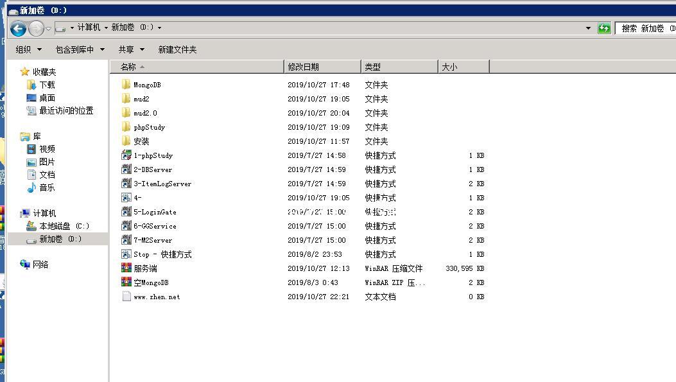
Task: Select the www.zhen.net text file icon
Action: click(x=126, y=297)
